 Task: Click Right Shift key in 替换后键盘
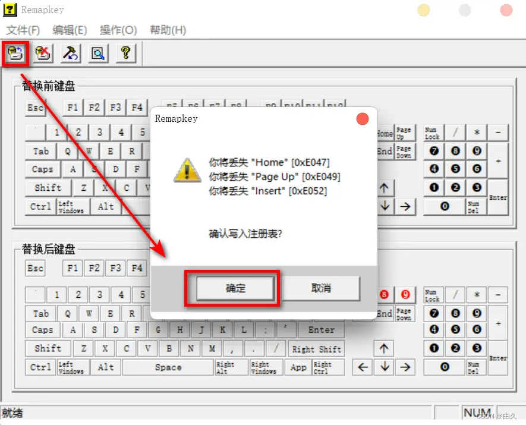pos(316,349)
